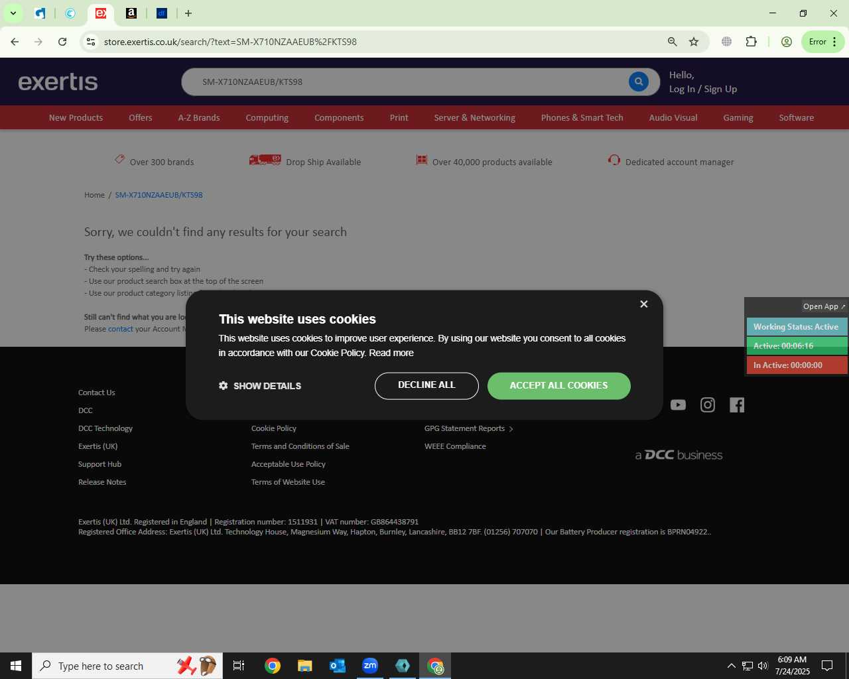849x679 pixels.
Task: Click the Windows taskbar search box
Action: point(127,666)
